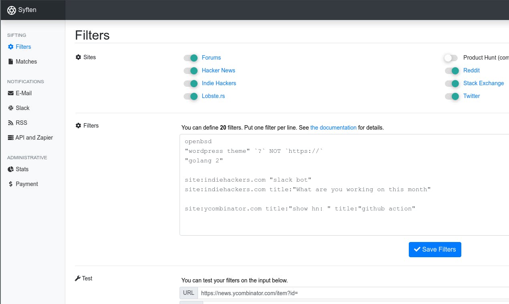Screen dimensions: 509x304
Task: Open the Filters page in sidebar
Action: (23, 47)
